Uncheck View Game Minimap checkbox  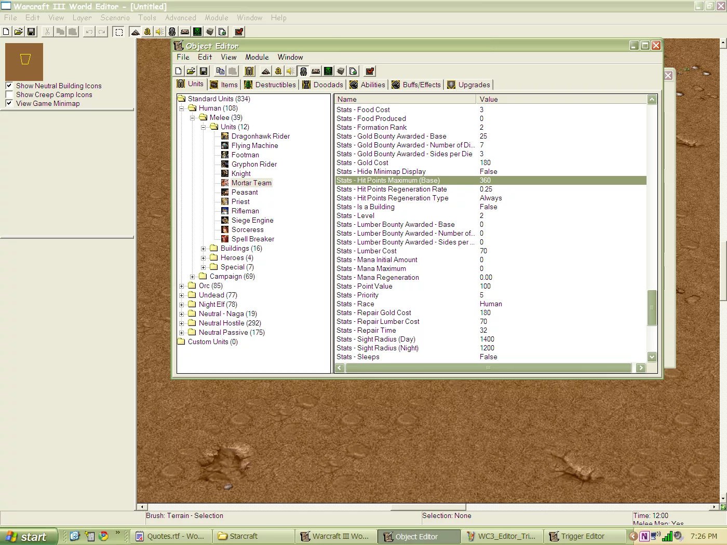pos(9,103)
